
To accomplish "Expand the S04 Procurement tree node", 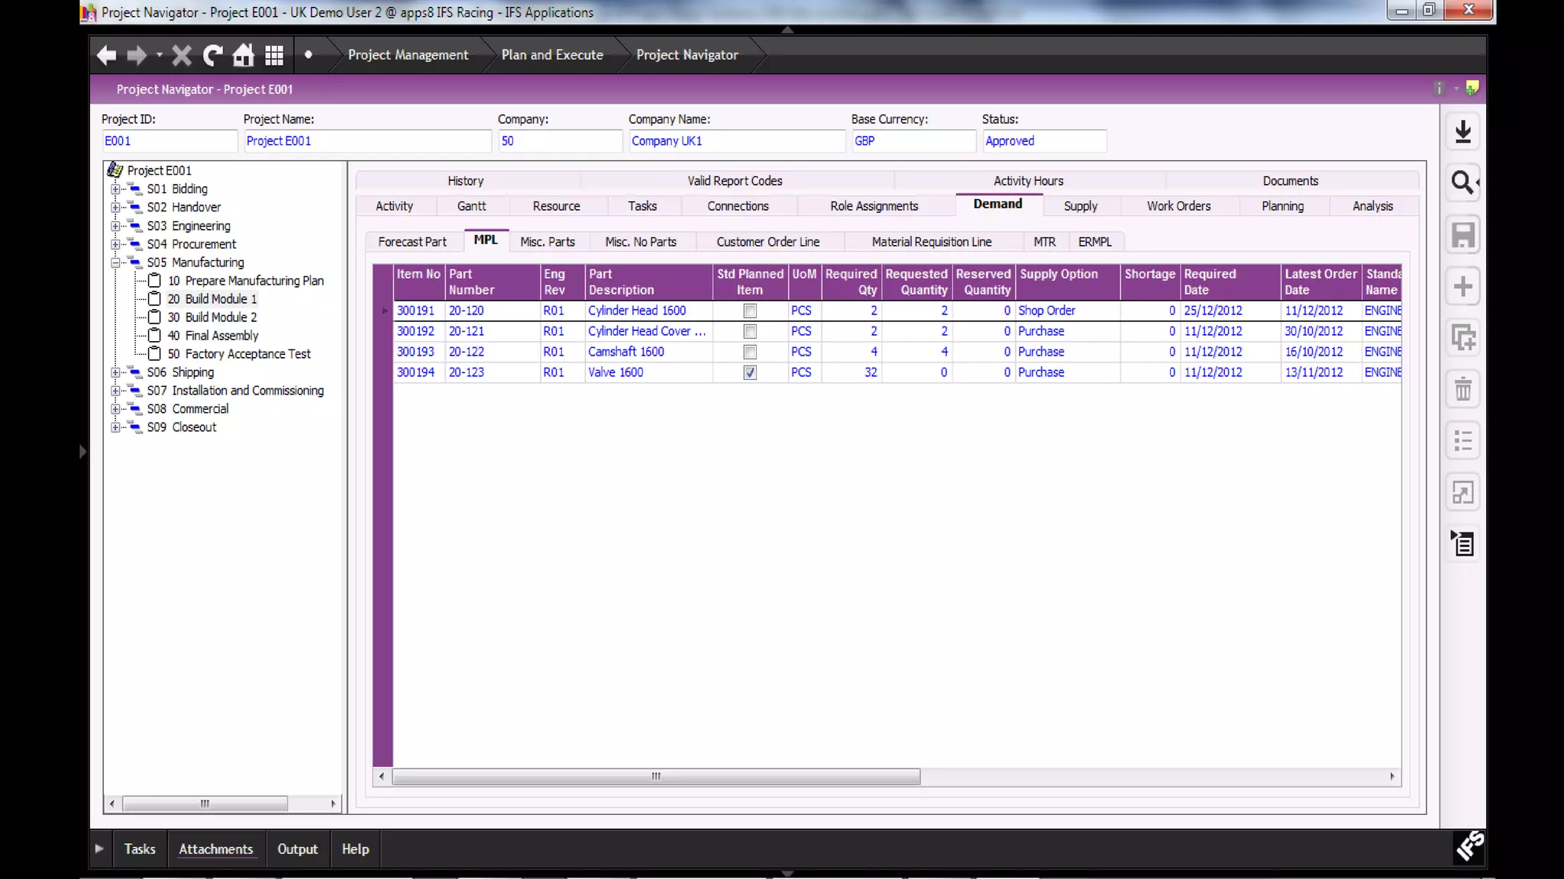I will 115,244.
